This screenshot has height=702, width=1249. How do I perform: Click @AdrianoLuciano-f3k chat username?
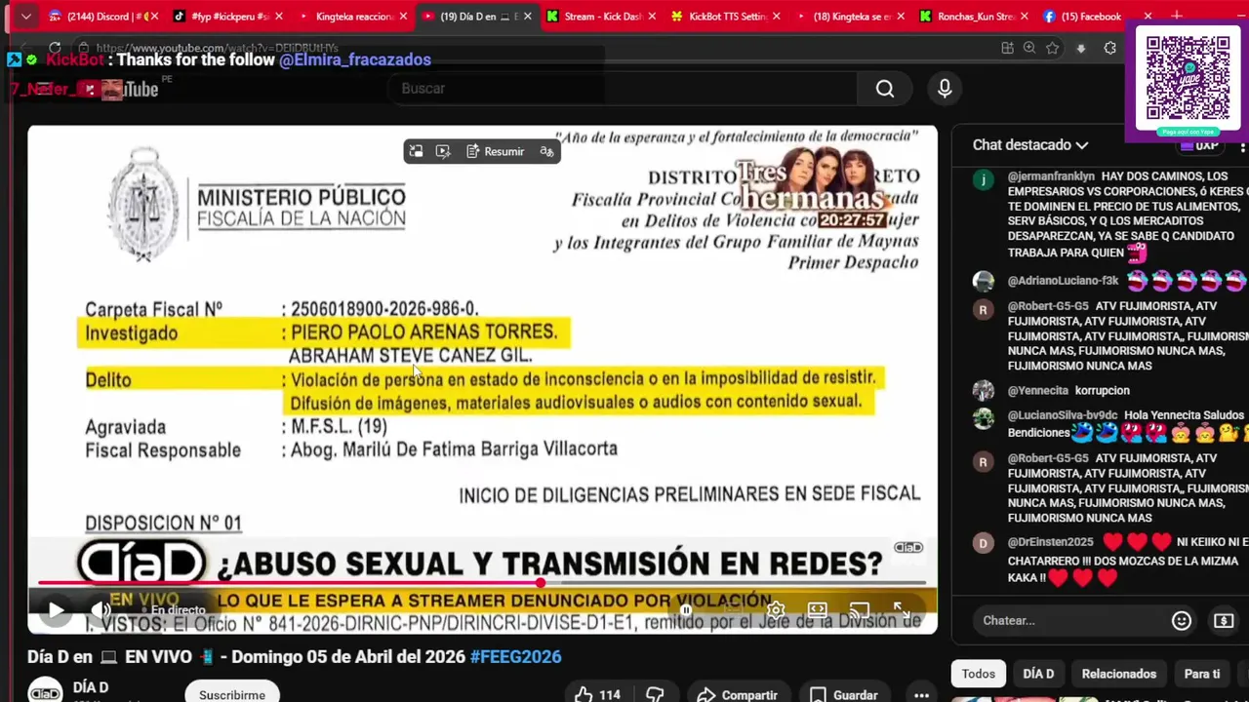coord(1063,281)
